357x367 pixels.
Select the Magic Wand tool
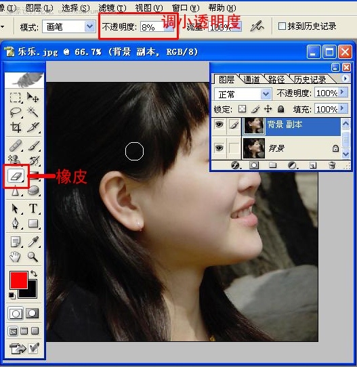(33, 112)
